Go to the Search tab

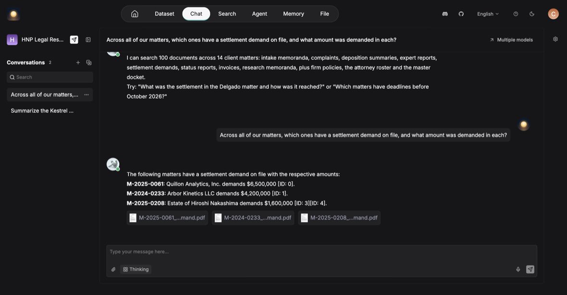click(227, 14)
